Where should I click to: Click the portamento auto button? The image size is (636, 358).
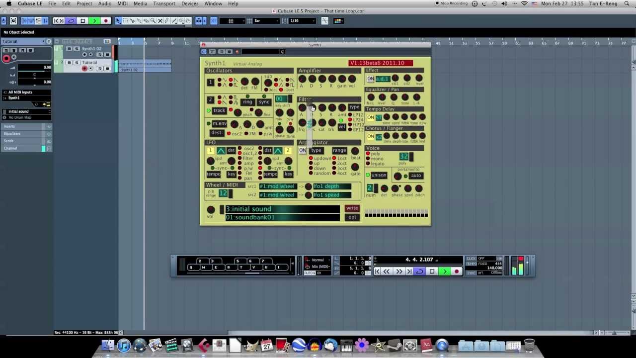pos(416,176)
